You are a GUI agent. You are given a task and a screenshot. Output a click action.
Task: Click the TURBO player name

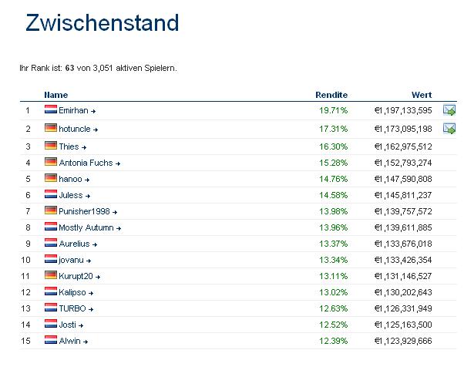point(72,308)
